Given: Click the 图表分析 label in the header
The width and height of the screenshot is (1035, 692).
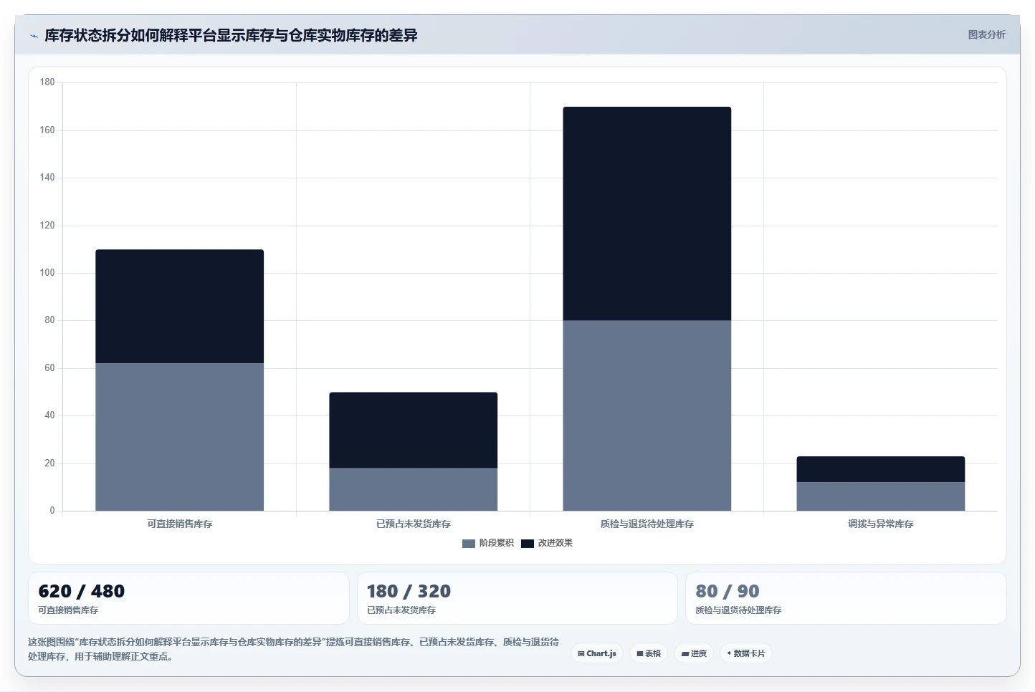Looking at the screenshot, I should pos(986,34).
